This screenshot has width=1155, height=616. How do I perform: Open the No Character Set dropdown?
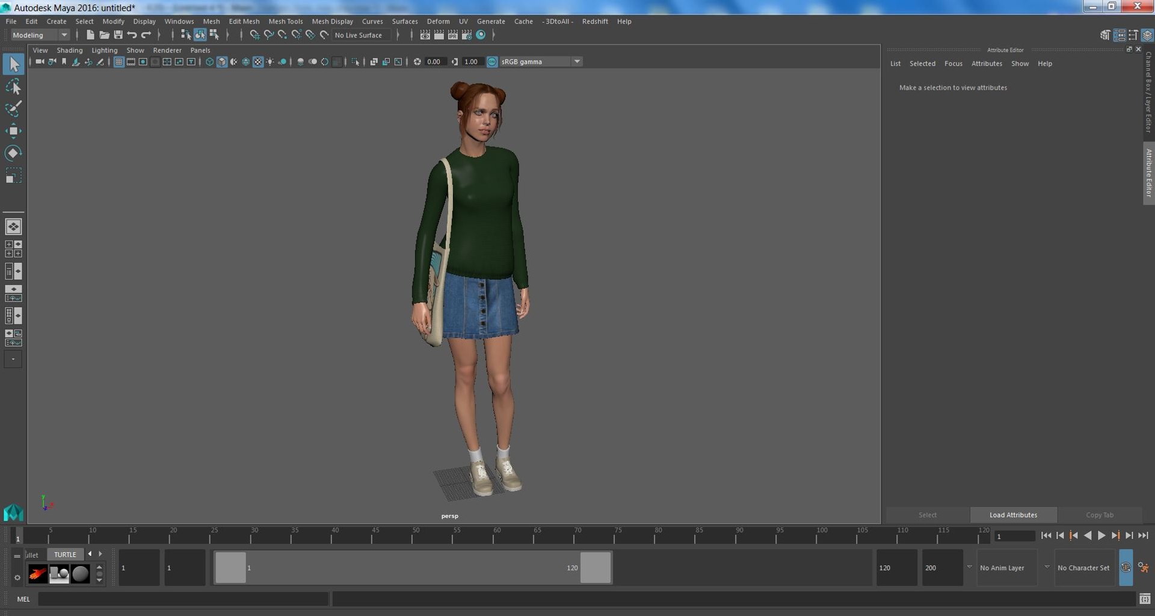point(1085,567)
